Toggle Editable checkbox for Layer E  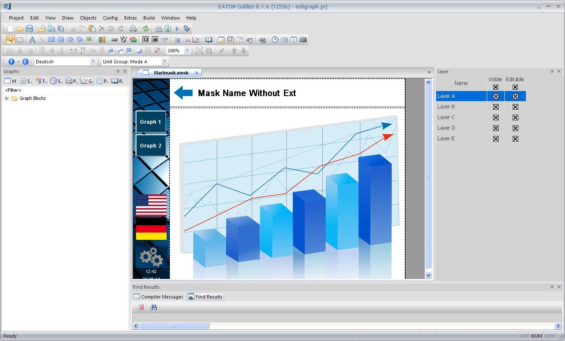pyautogui.click(x=515, y=139)
